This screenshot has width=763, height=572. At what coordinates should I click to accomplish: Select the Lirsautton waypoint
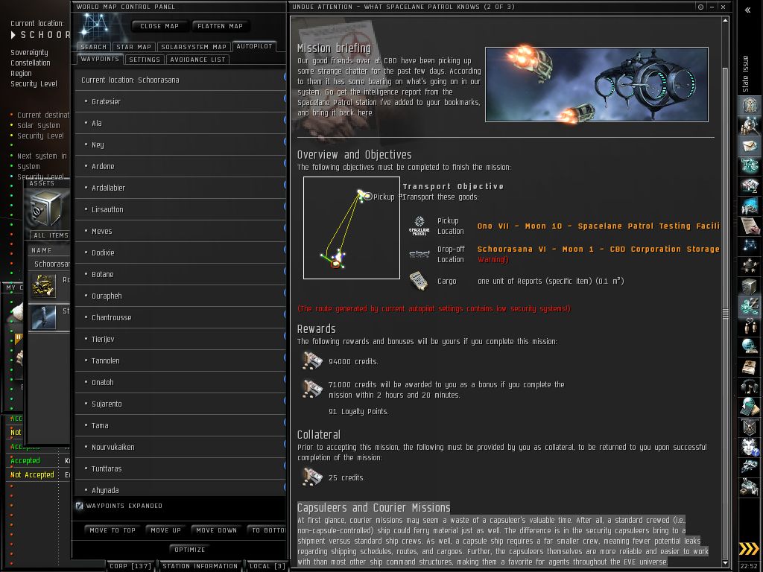coord(180,209)
